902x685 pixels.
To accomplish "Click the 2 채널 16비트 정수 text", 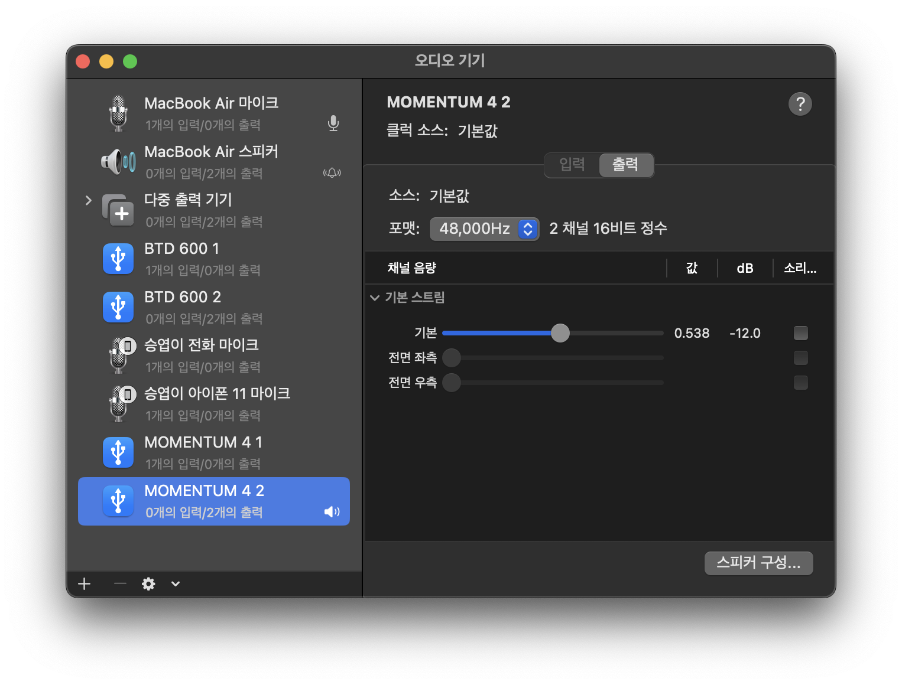I will (x=608, y=229).
